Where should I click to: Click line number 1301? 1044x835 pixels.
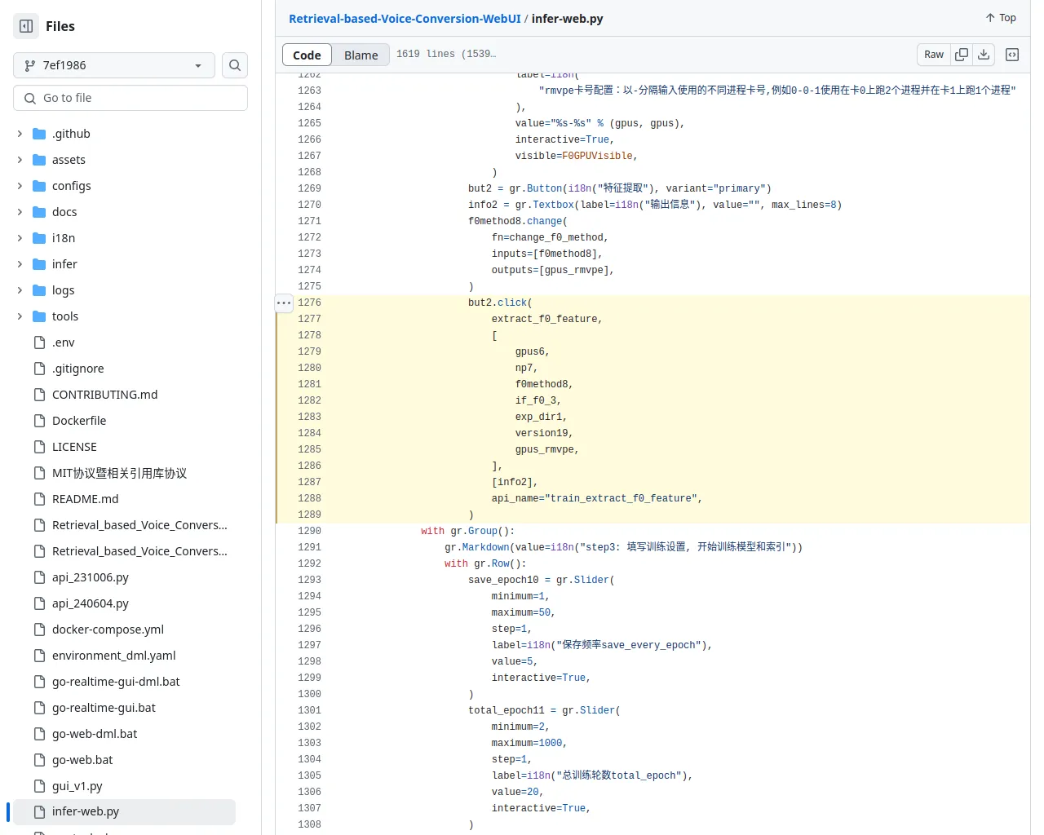point(310,710)
